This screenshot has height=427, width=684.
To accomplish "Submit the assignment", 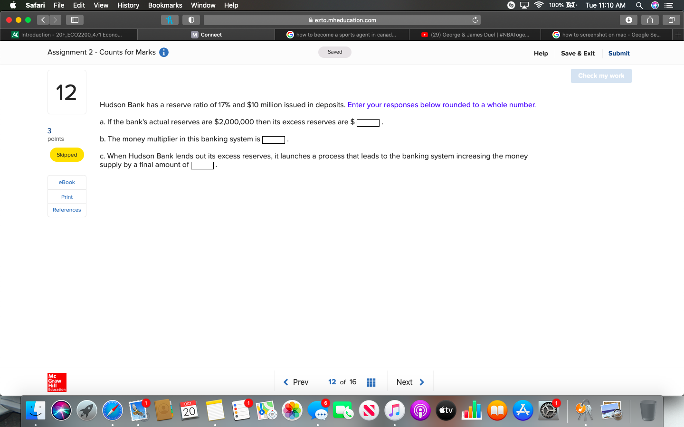I will point(618,53).
